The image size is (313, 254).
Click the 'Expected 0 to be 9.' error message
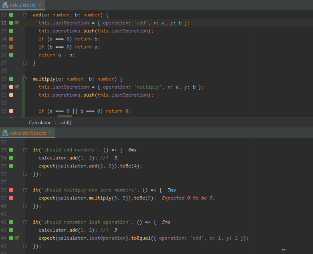pos(188,198)
